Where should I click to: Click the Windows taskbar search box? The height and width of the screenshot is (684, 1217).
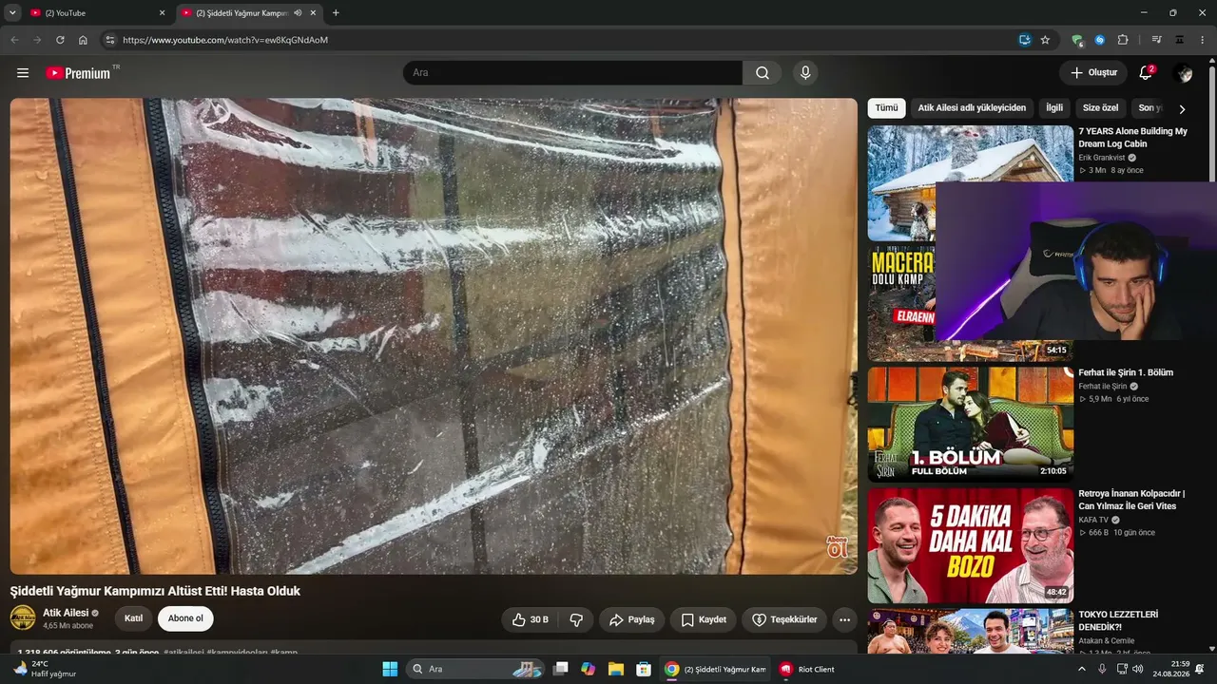(475, 669)
